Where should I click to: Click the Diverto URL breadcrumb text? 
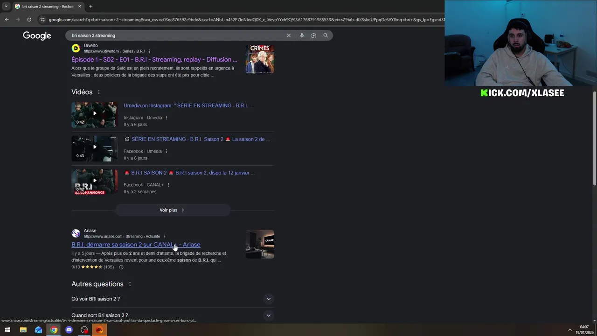tap(114, 51)
